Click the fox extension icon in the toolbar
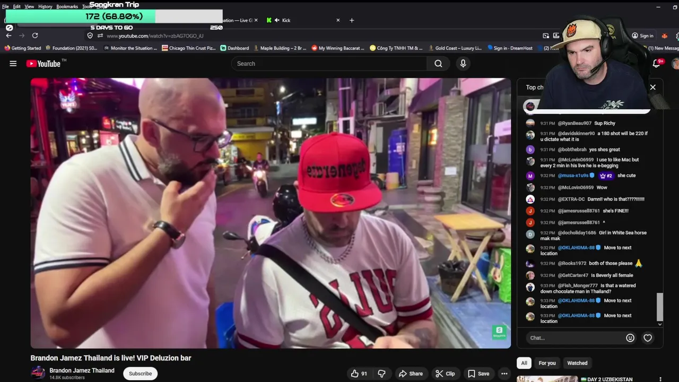This screenshot has height=382, width=679. pyautogui.click(x=665, y=36)
